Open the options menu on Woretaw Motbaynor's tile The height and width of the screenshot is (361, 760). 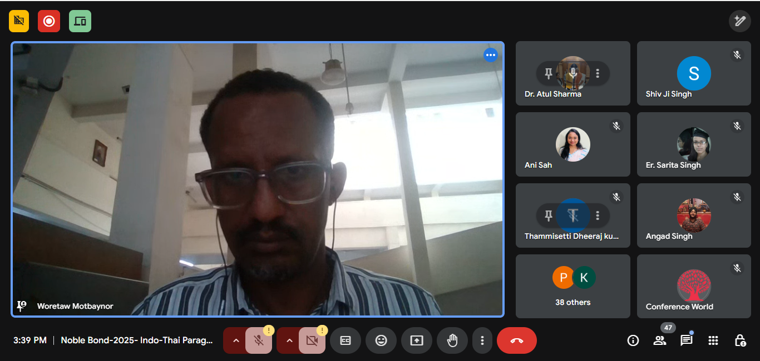click(x=490, y=55)
